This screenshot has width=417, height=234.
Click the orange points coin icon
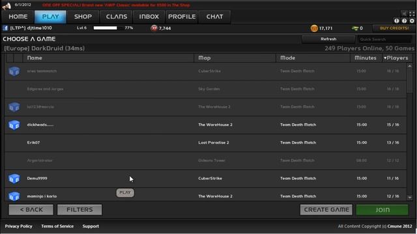tap(314, 28)
